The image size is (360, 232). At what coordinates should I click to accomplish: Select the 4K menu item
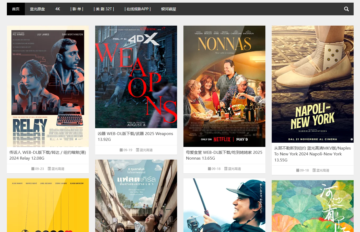point(58,9)
